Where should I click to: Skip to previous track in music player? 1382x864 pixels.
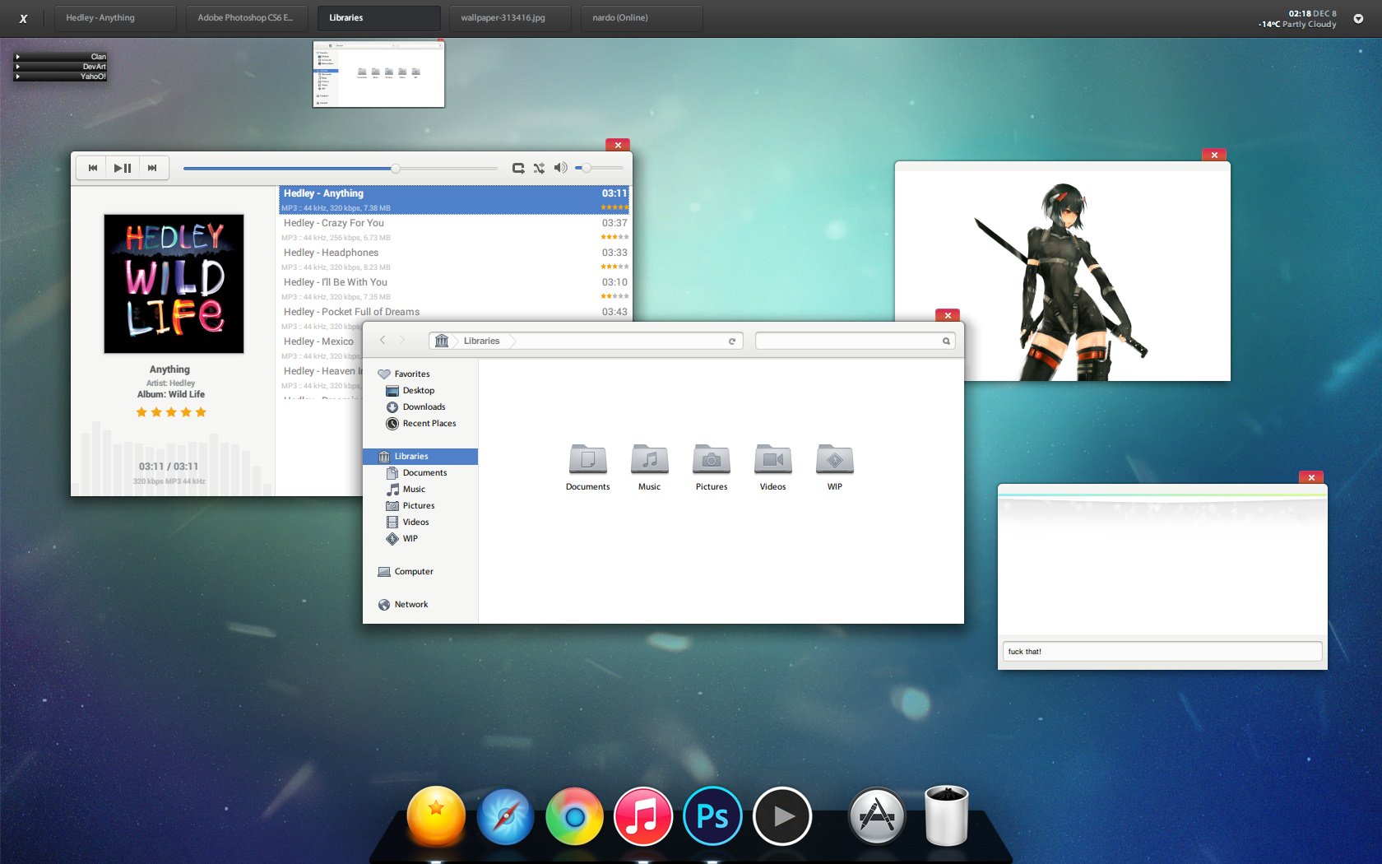coord(93,168)
